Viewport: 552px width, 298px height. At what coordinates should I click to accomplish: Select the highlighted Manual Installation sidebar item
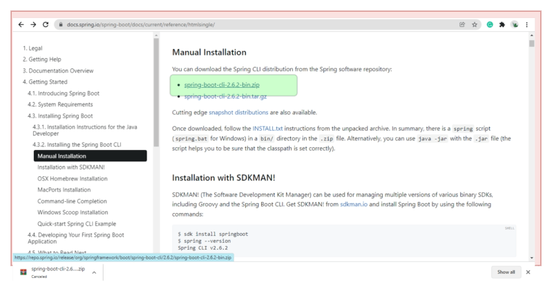(90, 156)
